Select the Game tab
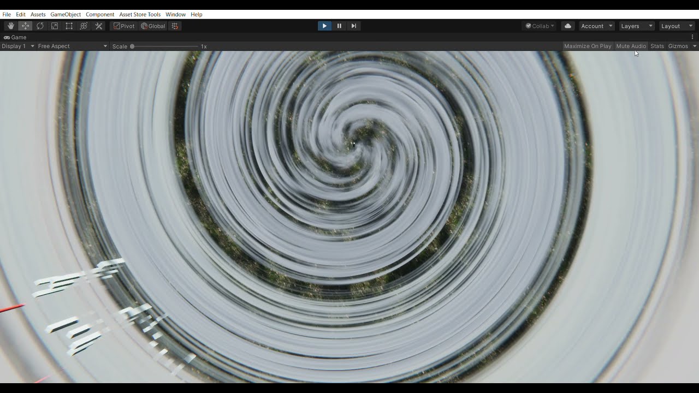699x393 pixels. pos(15,37)
